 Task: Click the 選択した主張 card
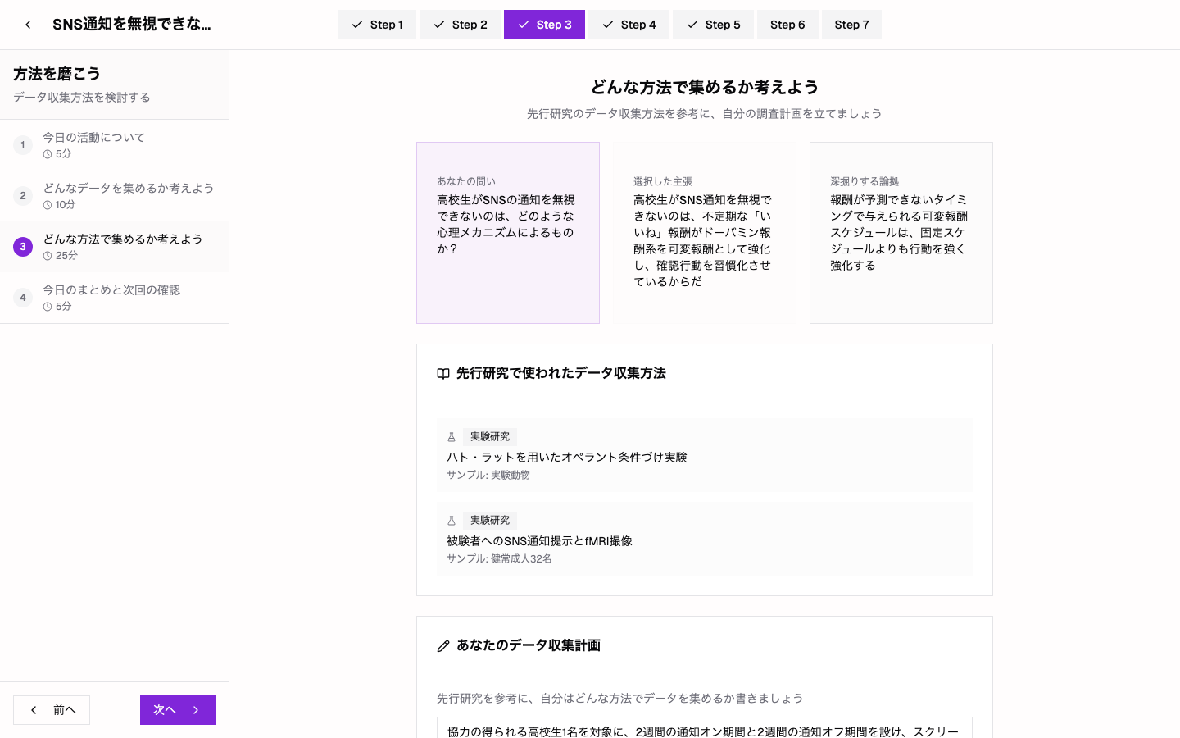point(705,233)
